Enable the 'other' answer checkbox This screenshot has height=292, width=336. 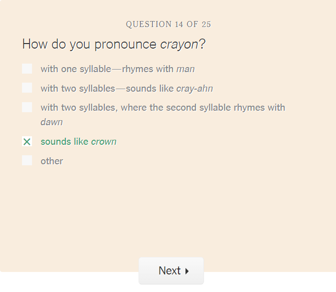pos(27,161)
